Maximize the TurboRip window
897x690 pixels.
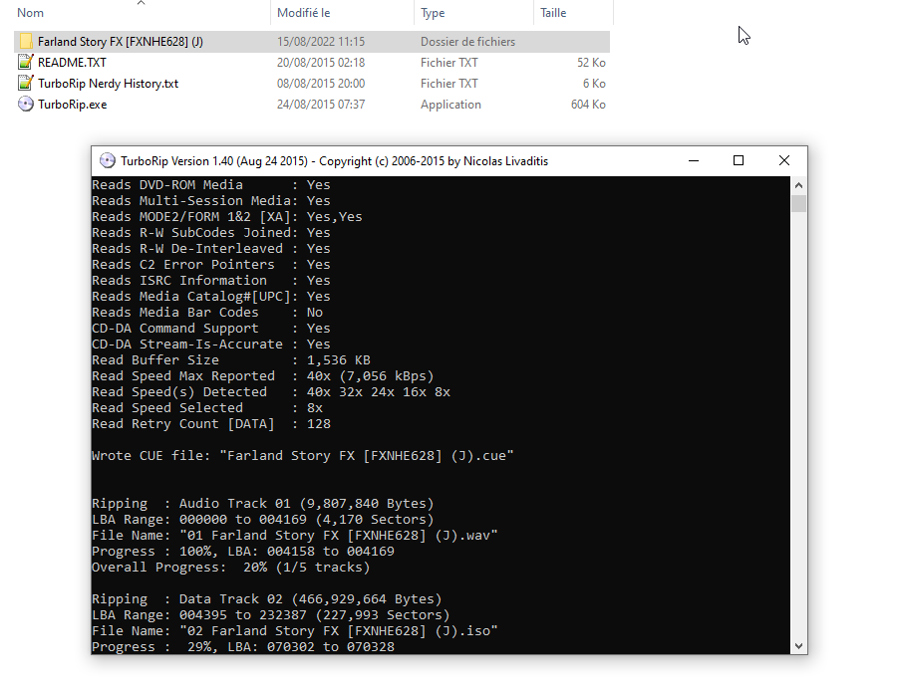(739, 161)
